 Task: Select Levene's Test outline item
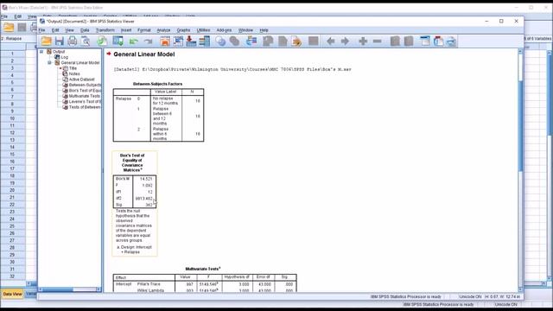[85, 102]
